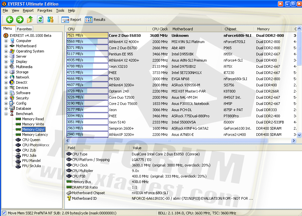Expand the Storage tree node
Viewport: 302px width, 216px height.
6,72
